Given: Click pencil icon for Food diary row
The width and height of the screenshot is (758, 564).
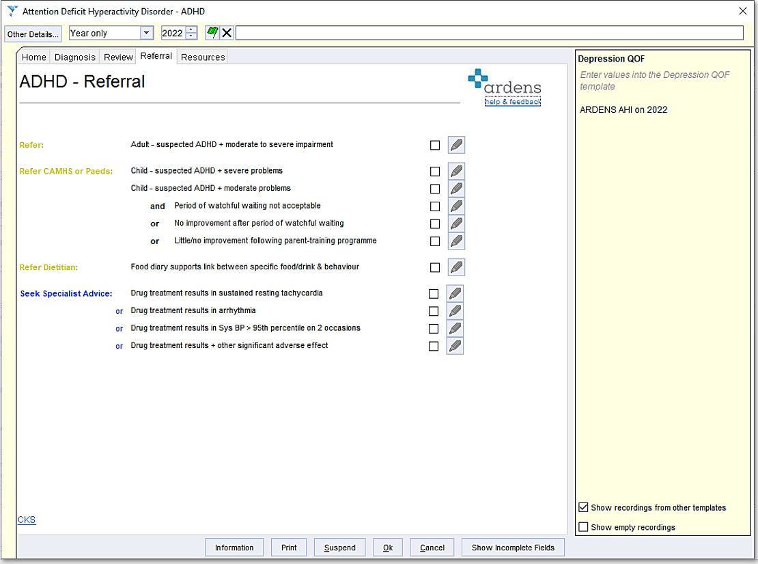Looking at the screenshot, I should [456, 267].
